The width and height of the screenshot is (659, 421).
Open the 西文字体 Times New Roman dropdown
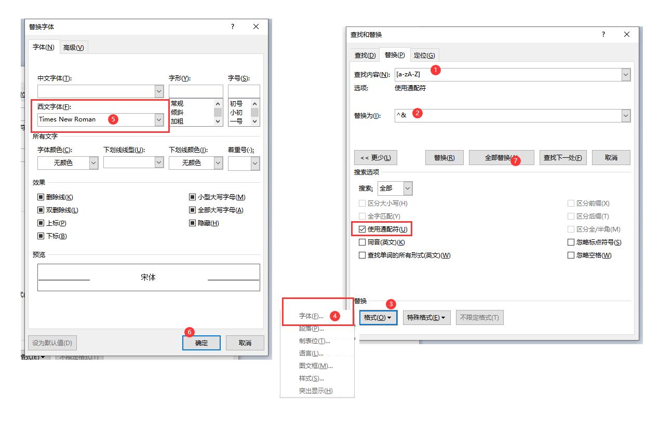tap(159, 119)
